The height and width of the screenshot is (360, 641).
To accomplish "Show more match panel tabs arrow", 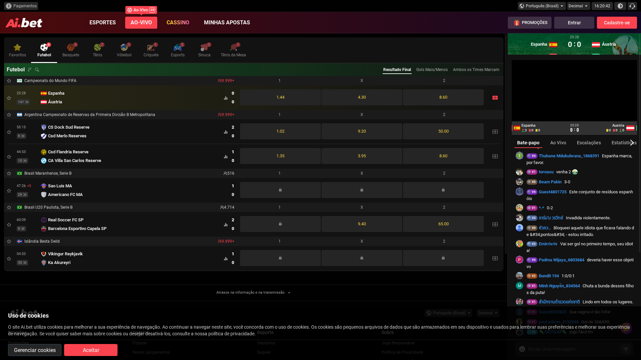I will click(x=632, y=143).
